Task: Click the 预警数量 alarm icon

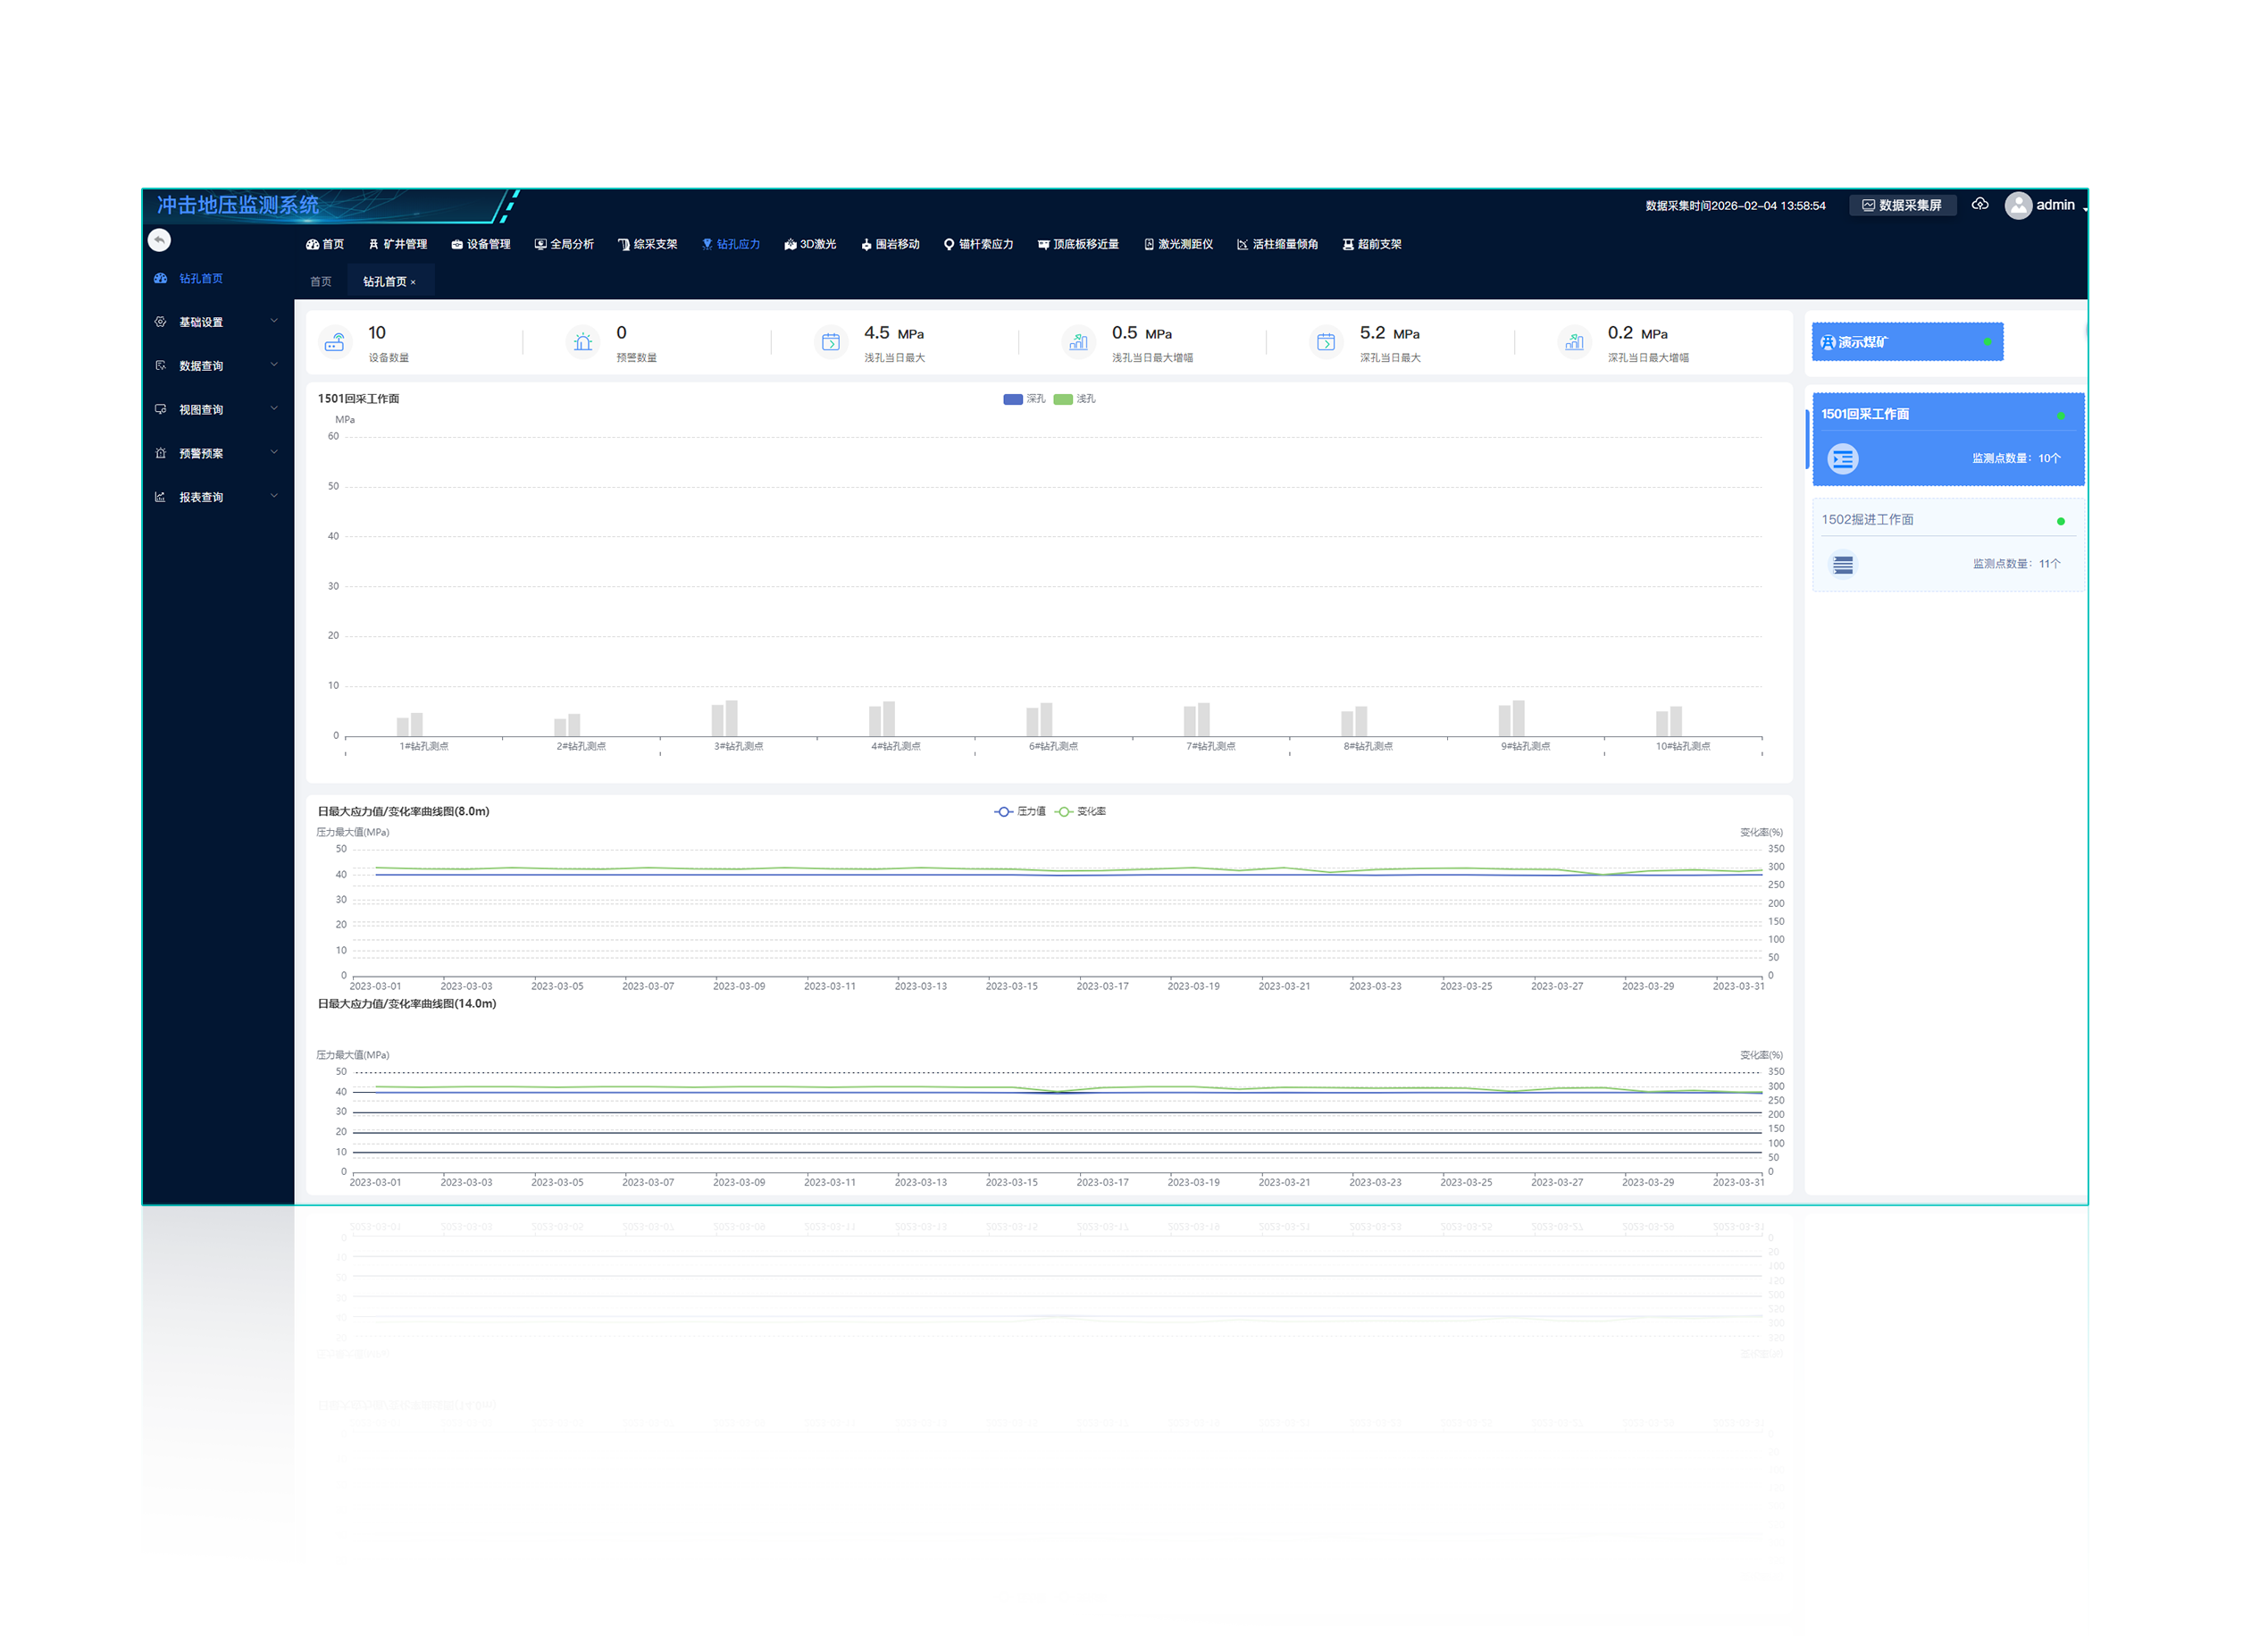Action: click(x=582, y=342)
